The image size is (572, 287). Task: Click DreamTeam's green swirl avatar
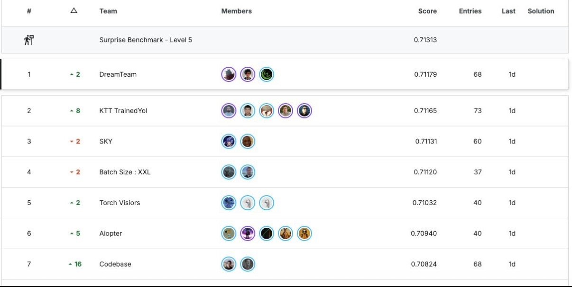pyautogui.click(x=267, y=74)
